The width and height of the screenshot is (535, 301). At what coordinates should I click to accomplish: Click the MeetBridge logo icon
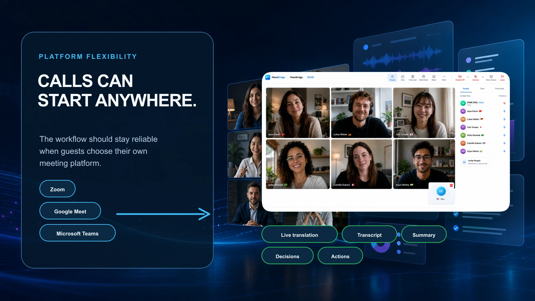[x=268, y=77]
